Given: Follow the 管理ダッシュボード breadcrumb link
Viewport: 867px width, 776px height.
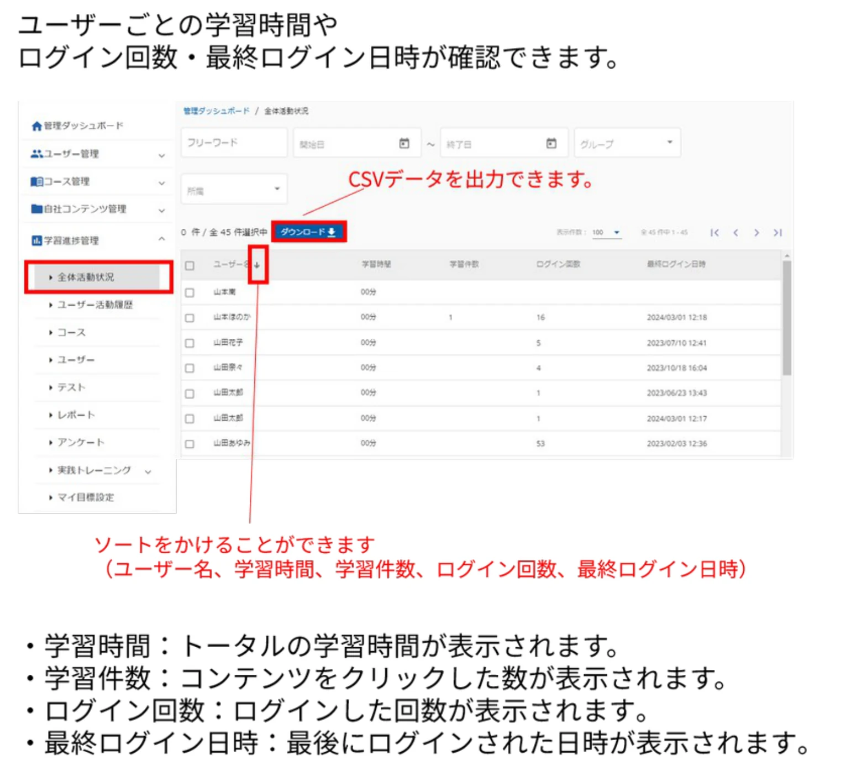Looking at the screenshot, I should click(217, 111).
